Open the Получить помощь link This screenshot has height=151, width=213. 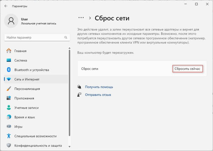[x=99, y=87]
